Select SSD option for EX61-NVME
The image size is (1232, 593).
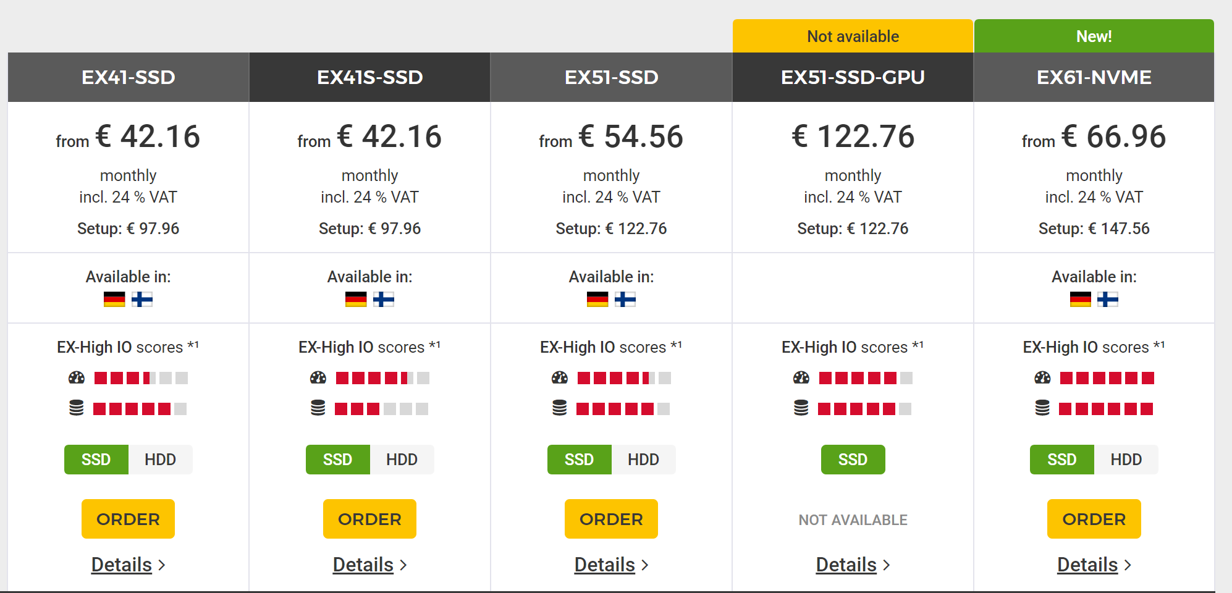1062,460
